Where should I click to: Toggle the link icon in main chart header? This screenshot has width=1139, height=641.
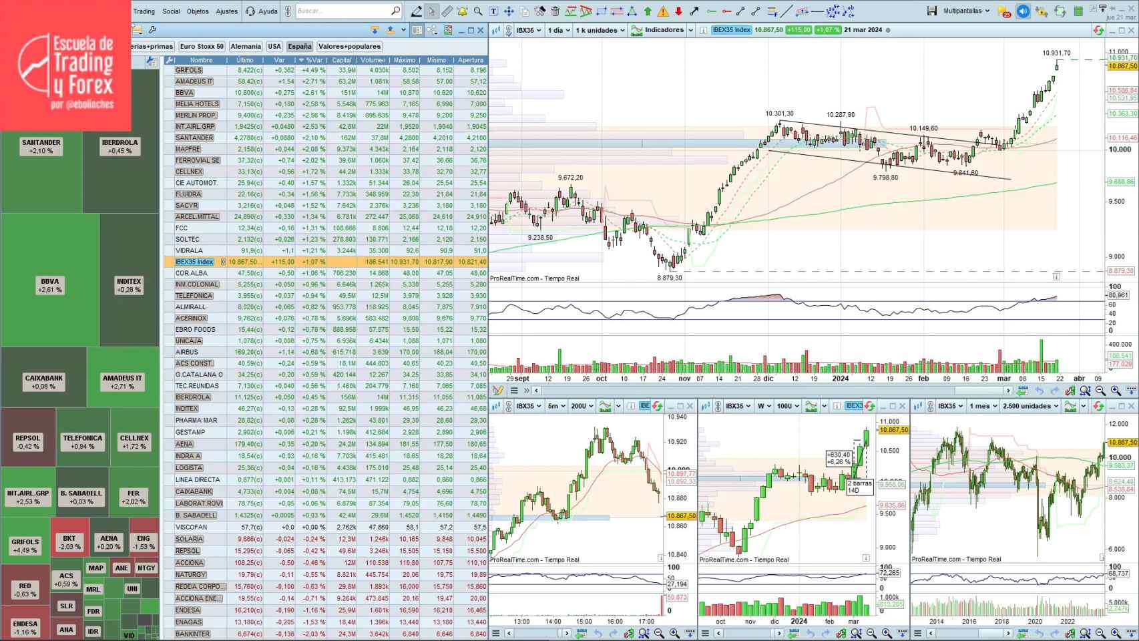tap(509, 30)
